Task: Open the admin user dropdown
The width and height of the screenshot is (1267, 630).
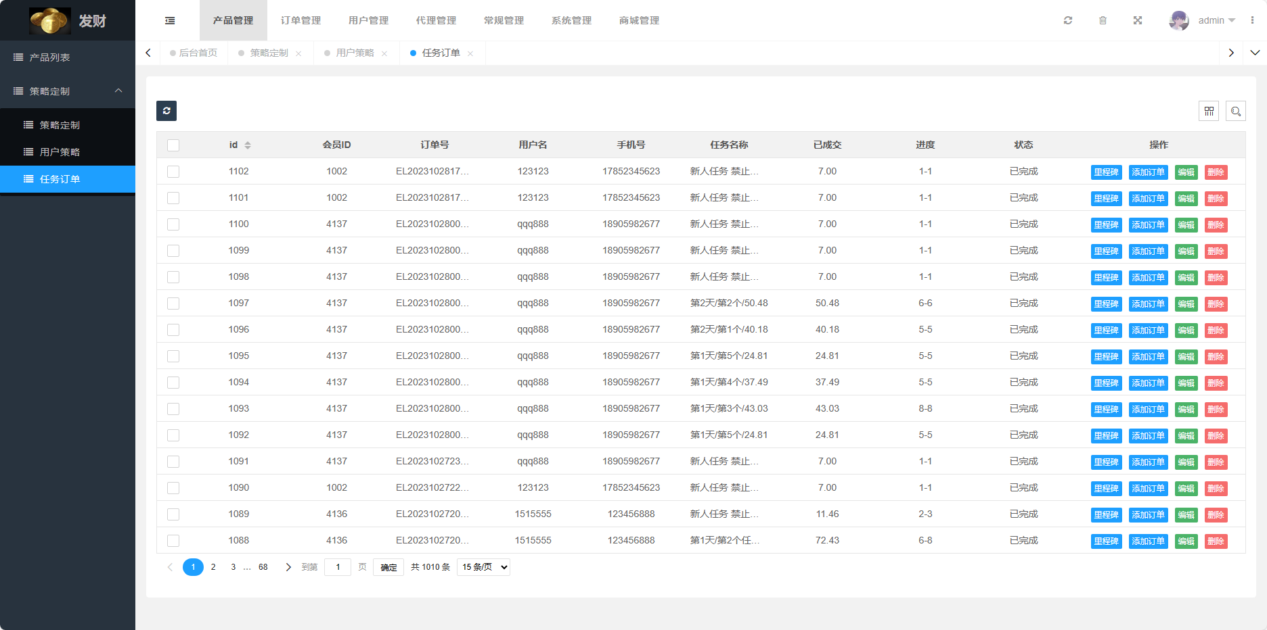Action: point(1216,20)
